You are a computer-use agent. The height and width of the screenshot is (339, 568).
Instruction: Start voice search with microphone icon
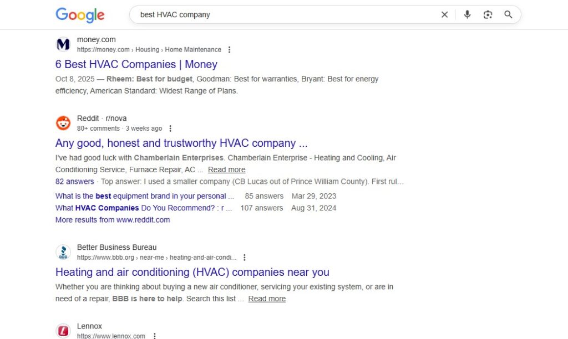click(x=467, y=14)
